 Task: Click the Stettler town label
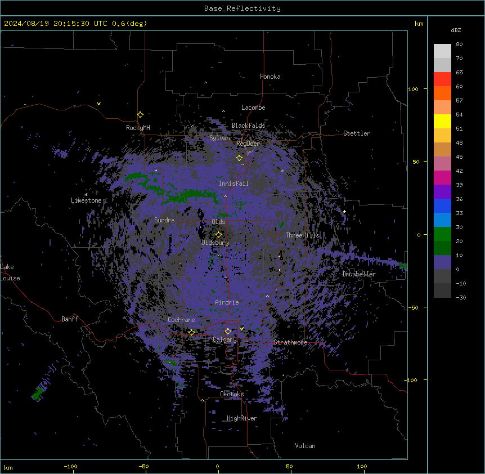[356, 133]
